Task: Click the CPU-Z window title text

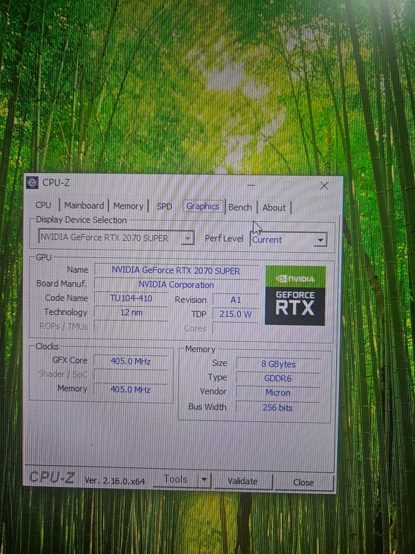Action: [x=56, y=183]
